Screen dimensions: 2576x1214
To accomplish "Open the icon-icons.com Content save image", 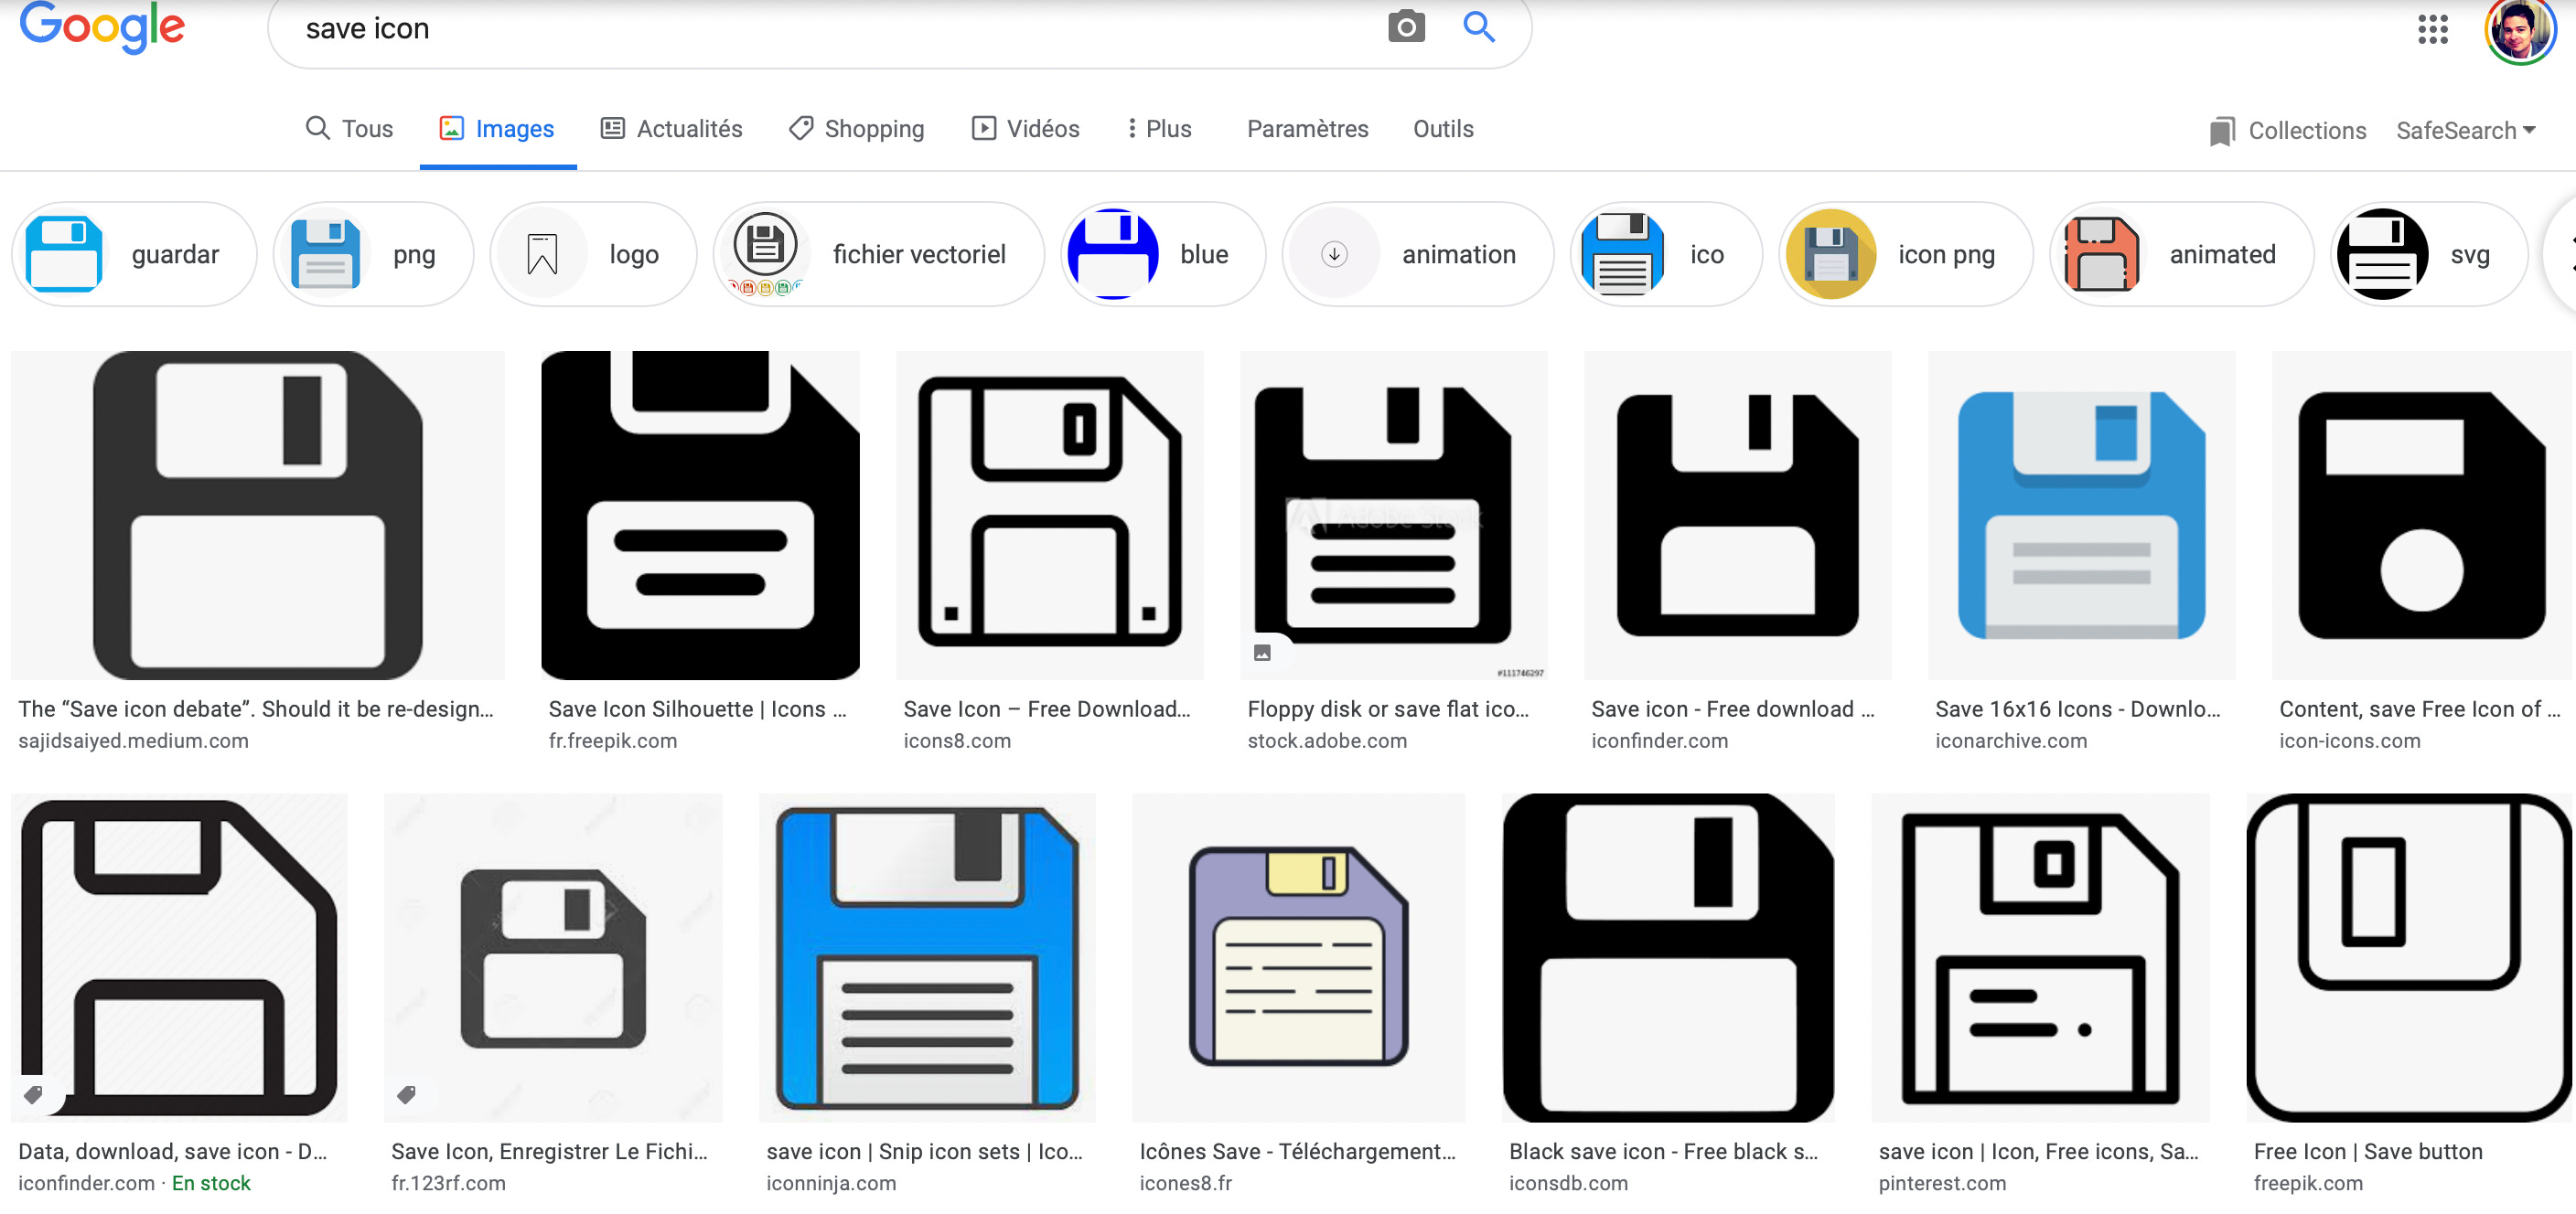I will 2424,516.
